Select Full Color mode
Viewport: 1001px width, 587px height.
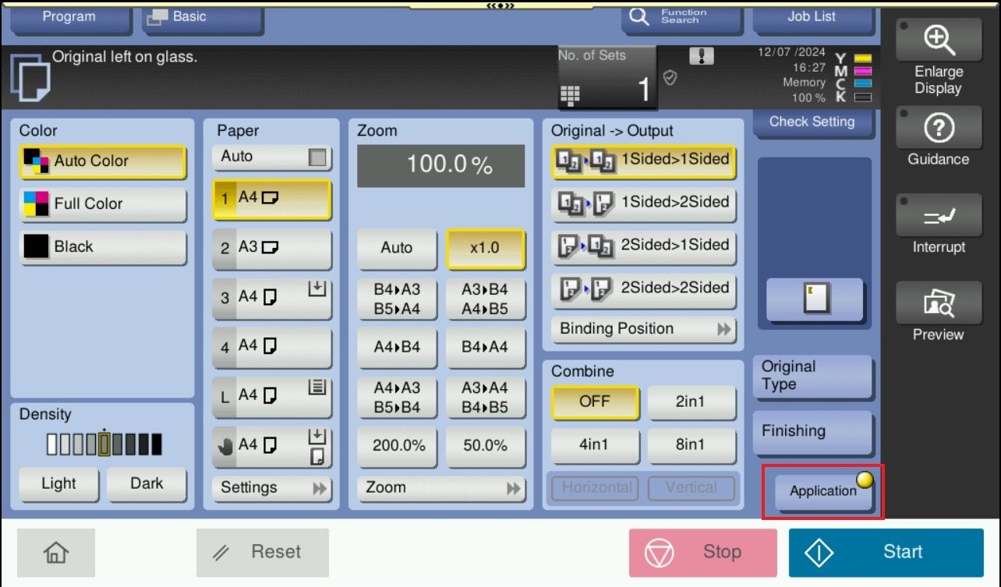pyautogui.click(x=103, y=204)
